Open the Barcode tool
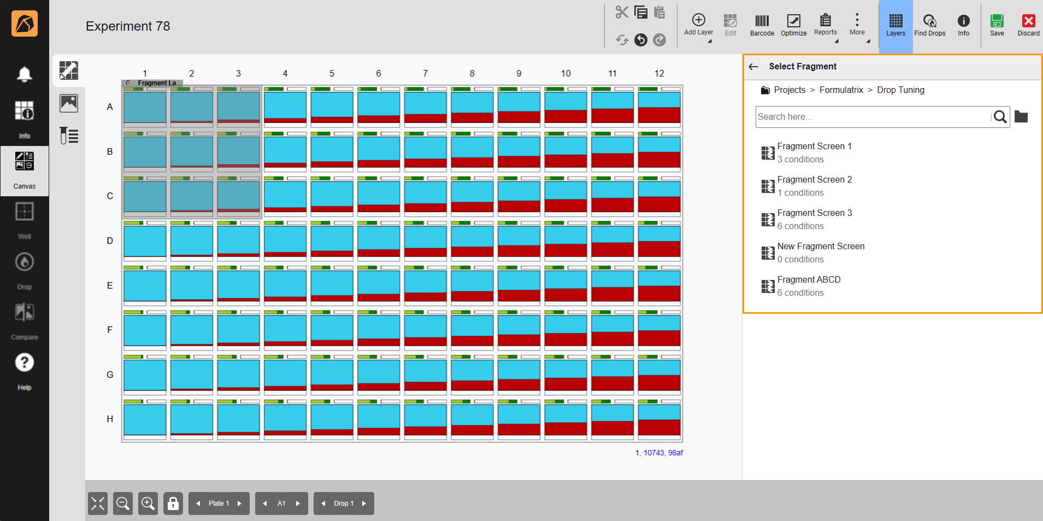The image size is (1043, 521). [x=762, y=26]
